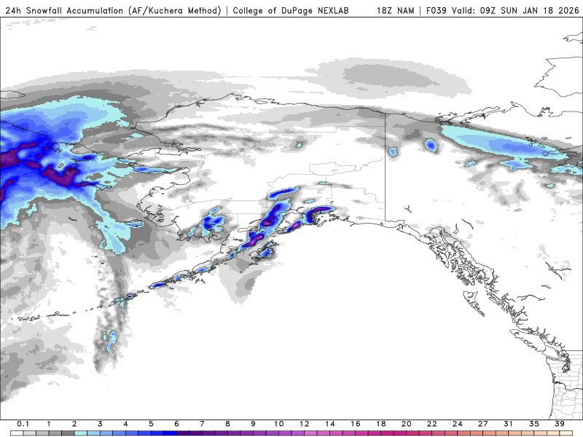This screenshot has height=437, width=583.
Task: Click the '1' legend value
Action: [49, 424]
